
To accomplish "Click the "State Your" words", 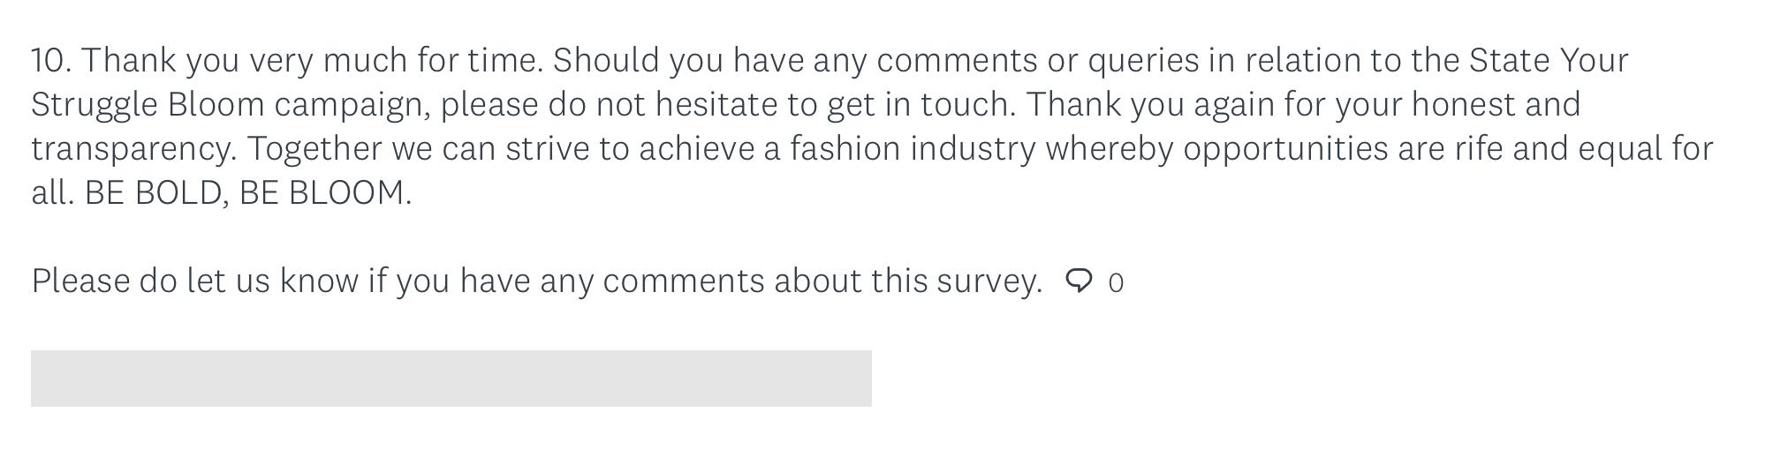I will pos(1548,61).
